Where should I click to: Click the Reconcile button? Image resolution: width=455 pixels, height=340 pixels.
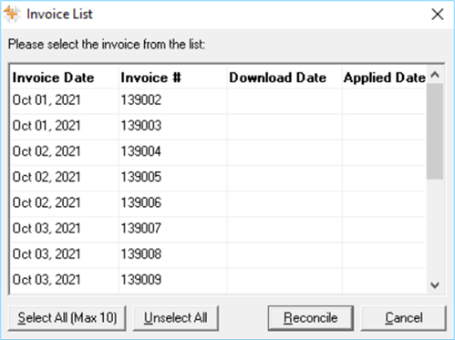pos(311,318)
